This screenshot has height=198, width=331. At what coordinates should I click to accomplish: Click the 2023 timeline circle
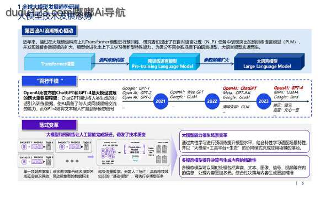coord(264,101)
